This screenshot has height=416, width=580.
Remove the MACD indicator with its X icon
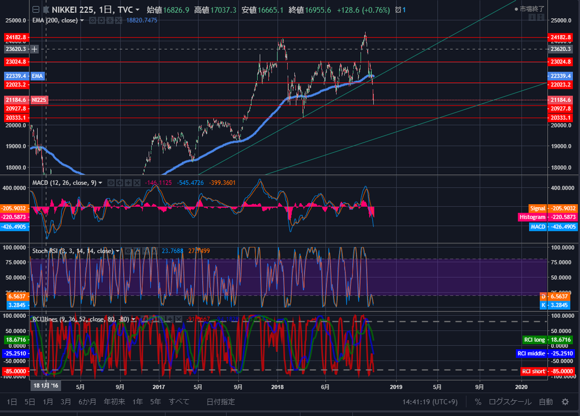137,183
